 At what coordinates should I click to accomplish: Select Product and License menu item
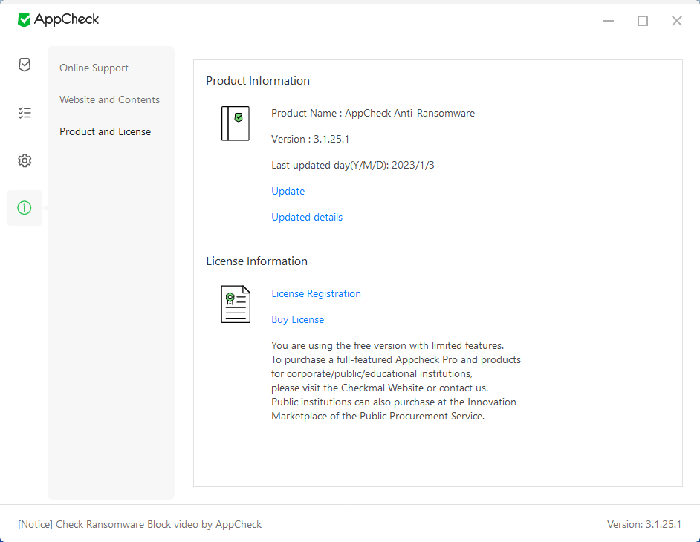click(x=105, y=131)
